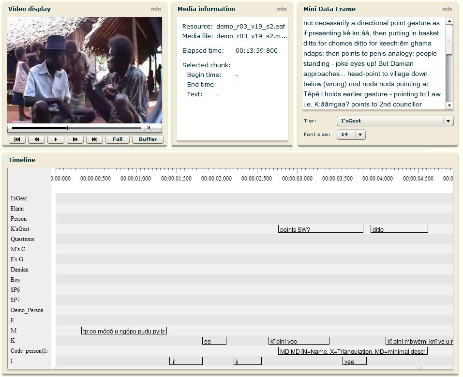Click the 'yee' annotation on tier I
The image size is (463, 377).
pyautogui.click(x=354, y=362)
